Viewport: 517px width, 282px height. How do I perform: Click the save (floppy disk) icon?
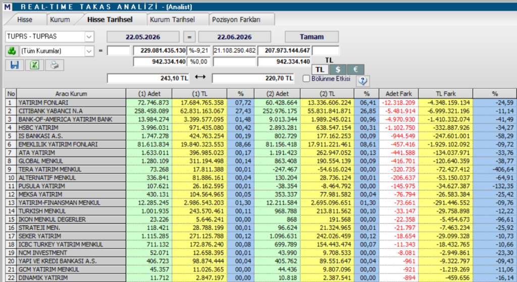click(x=15, y=65)
